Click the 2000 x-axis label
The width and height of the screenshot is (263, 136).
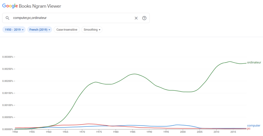[x=183, y=132]
